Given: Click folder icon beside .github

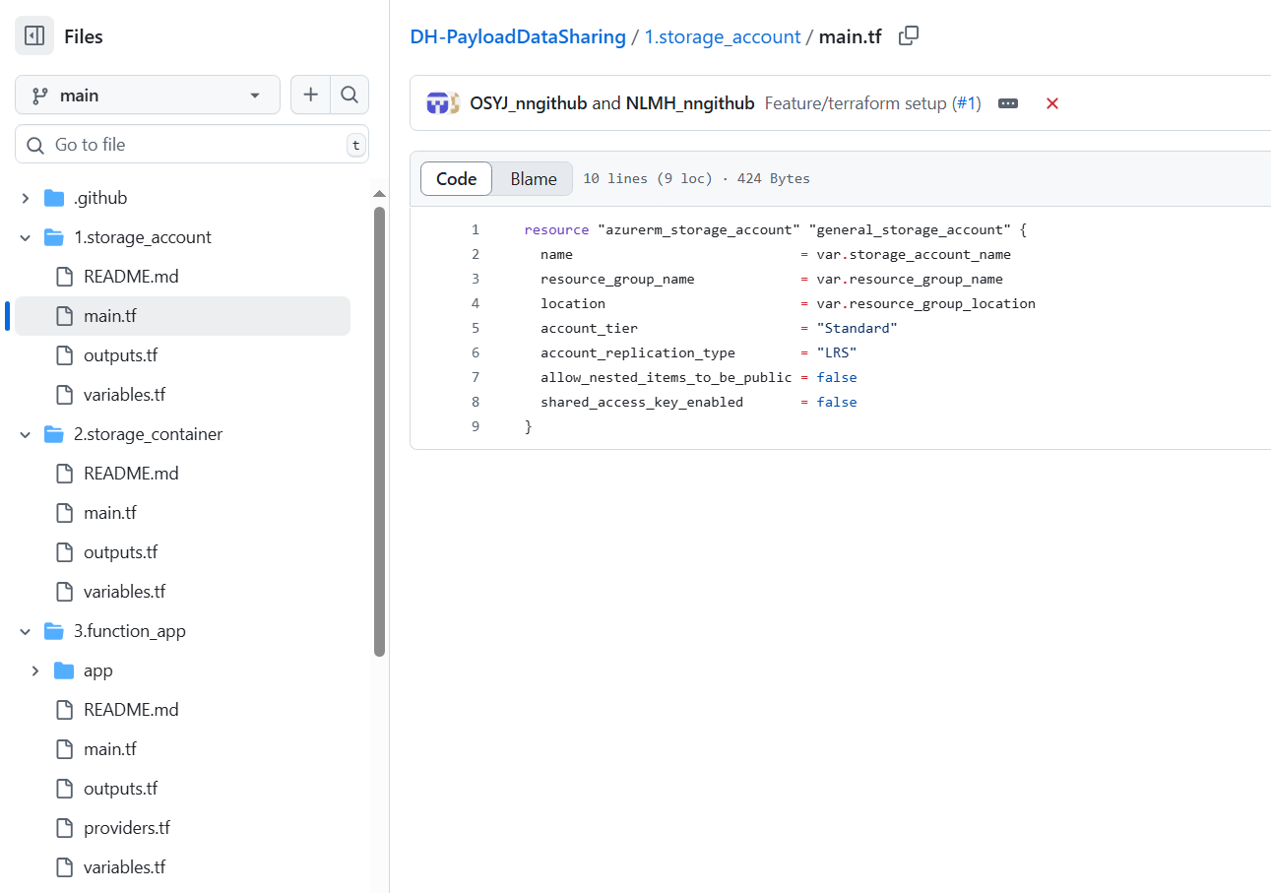Looking at the screenshot, I should [54, 198].
